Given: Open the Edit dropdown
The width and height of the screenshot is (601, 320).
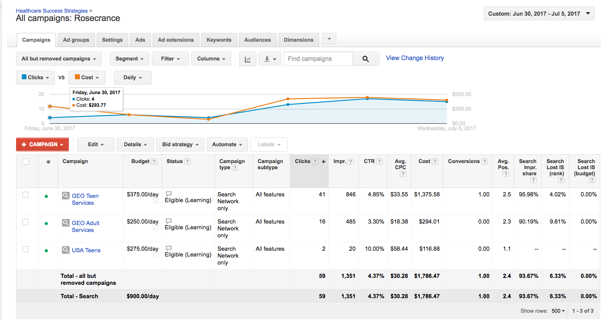Looking at the screenshot, I should click(x=96, y=145).
